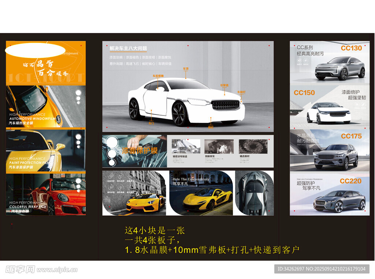The image size is (375, 279).
Task: Click the orange 漆面保护膜 title text
Action: 140,151
